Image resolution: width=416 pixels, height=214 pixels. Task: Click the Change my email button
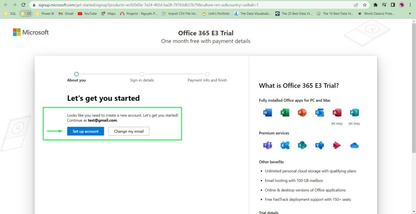point(129,131)
